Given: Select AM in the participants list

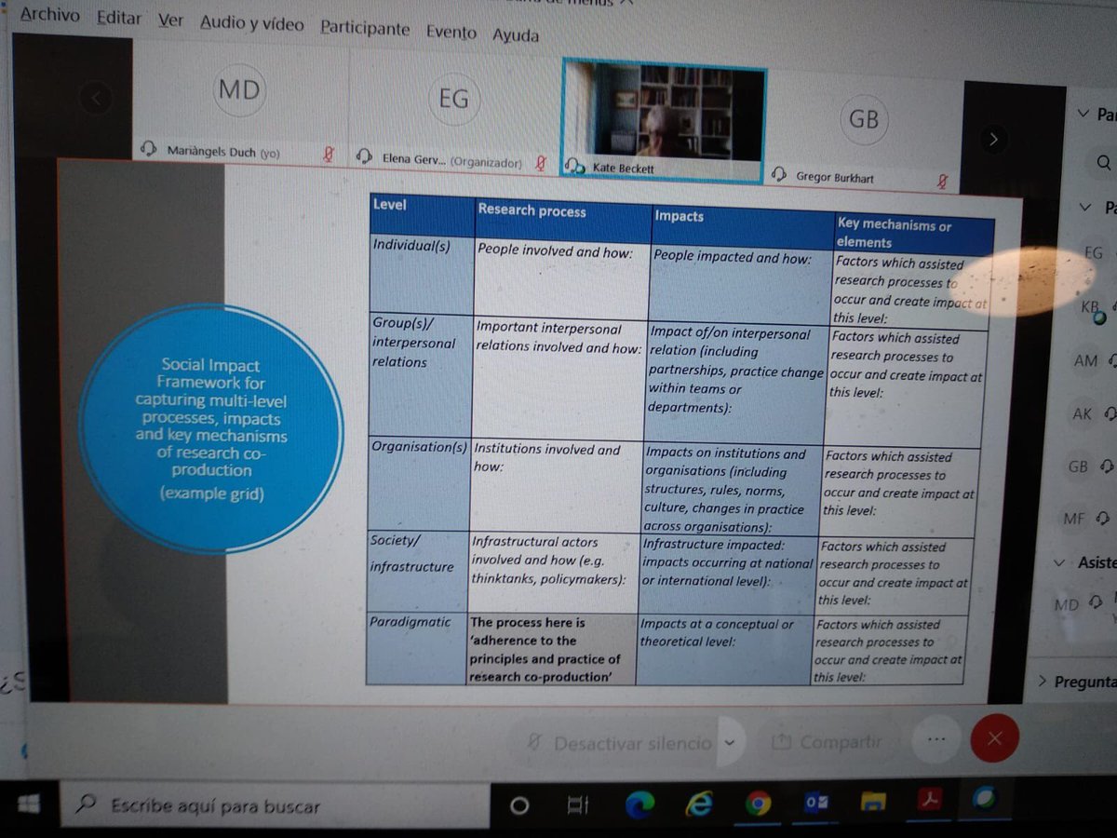Looking at the screenshot, I should 1085,360.
